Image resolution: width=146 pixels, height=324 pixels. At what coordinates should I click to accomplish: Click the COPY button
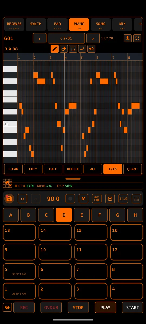(33, 169)
